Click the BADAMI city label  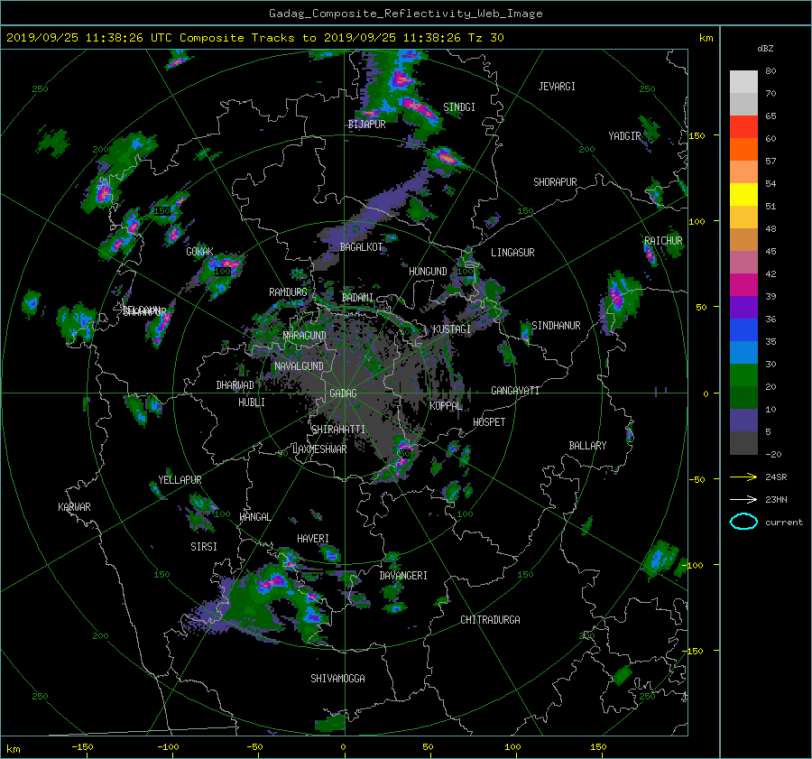coord(357,298)
